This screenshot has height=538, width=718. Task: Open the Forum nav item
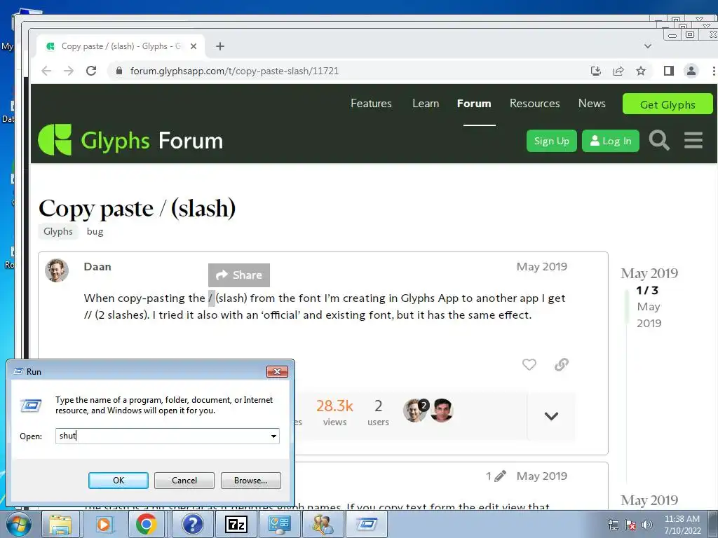[474, 104]
